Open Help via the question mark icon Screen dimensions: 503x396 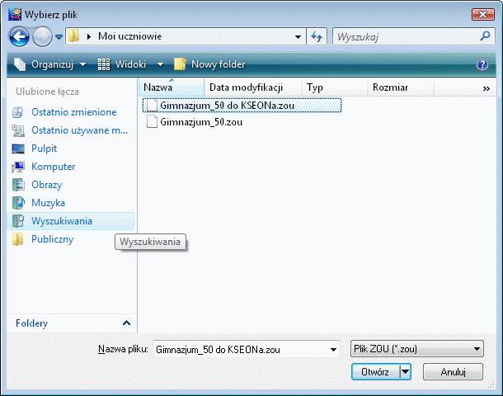482,64
